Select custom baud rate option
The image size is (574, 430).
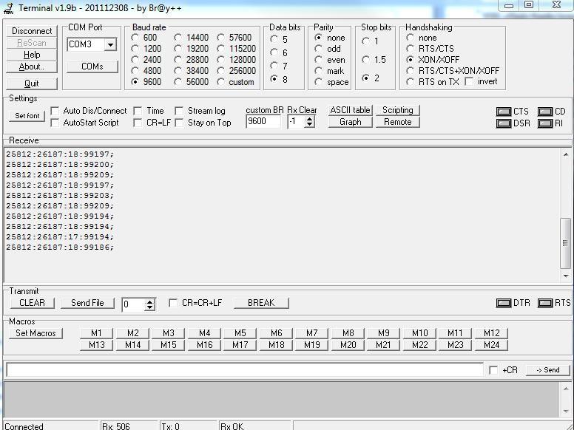(220, 82)
